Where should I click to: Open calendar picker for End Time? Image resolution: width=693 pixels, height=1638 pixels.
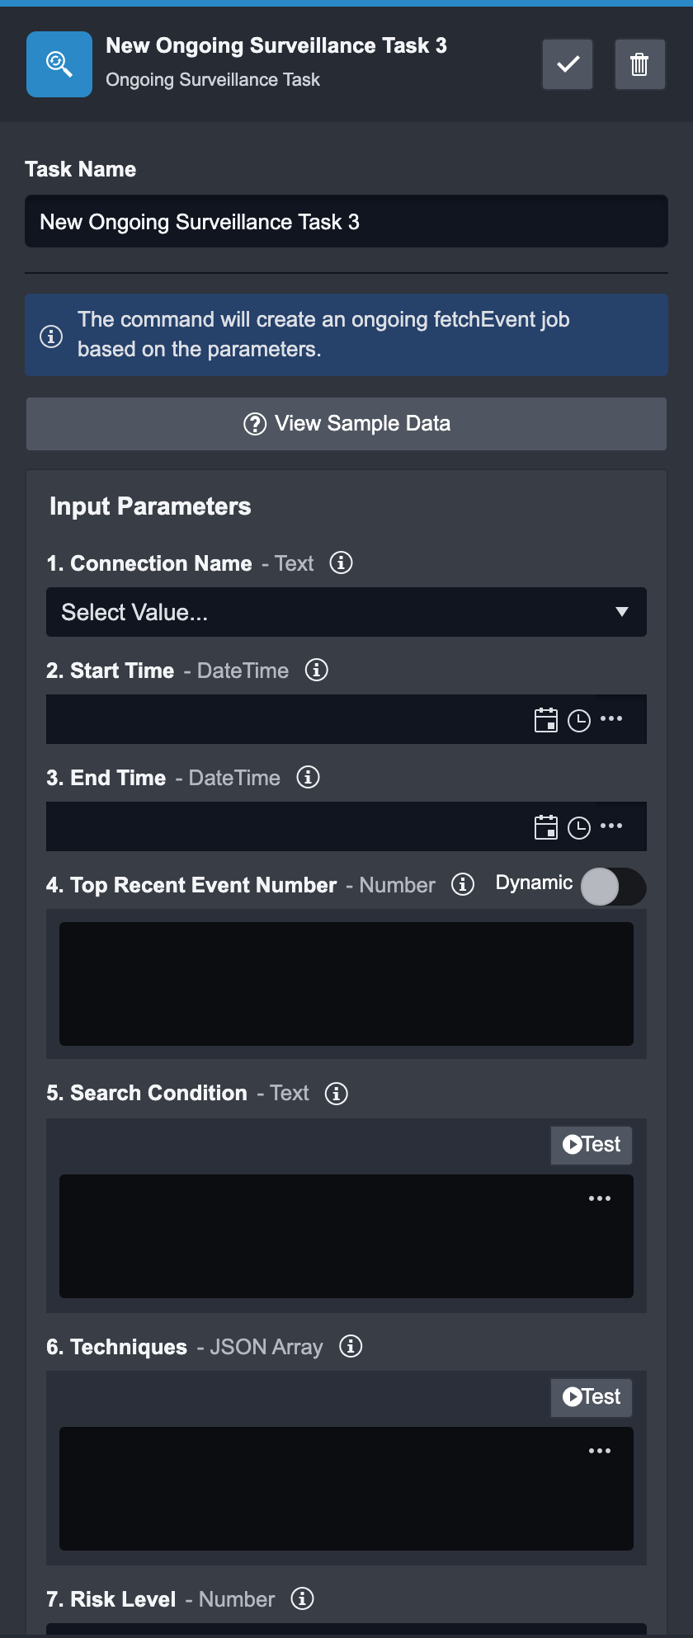coord(546,827)
